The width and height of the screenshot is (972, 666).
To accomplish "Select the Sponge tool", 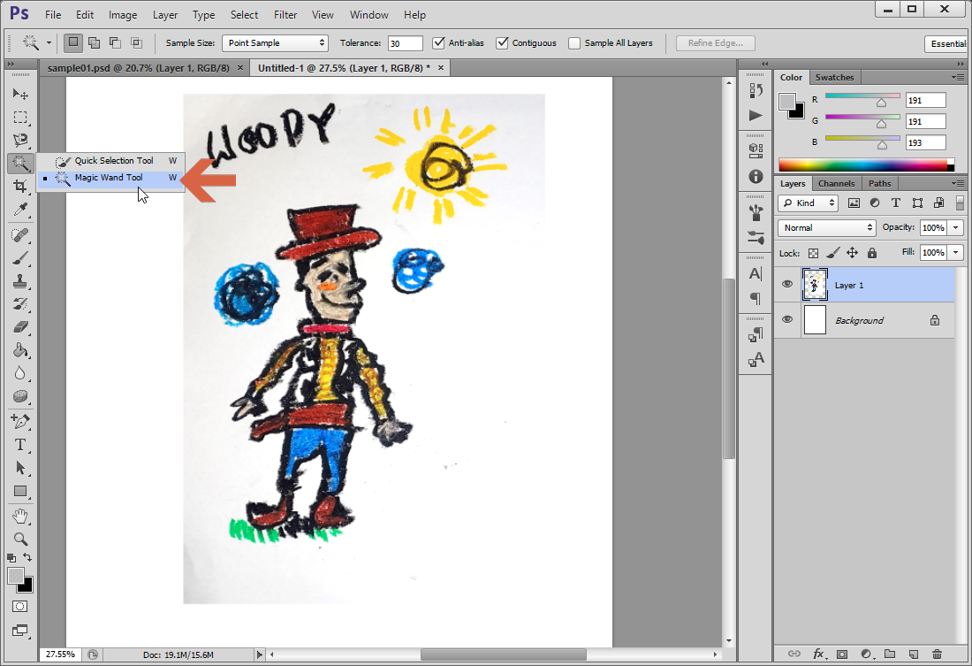I will tap(20, 396).
